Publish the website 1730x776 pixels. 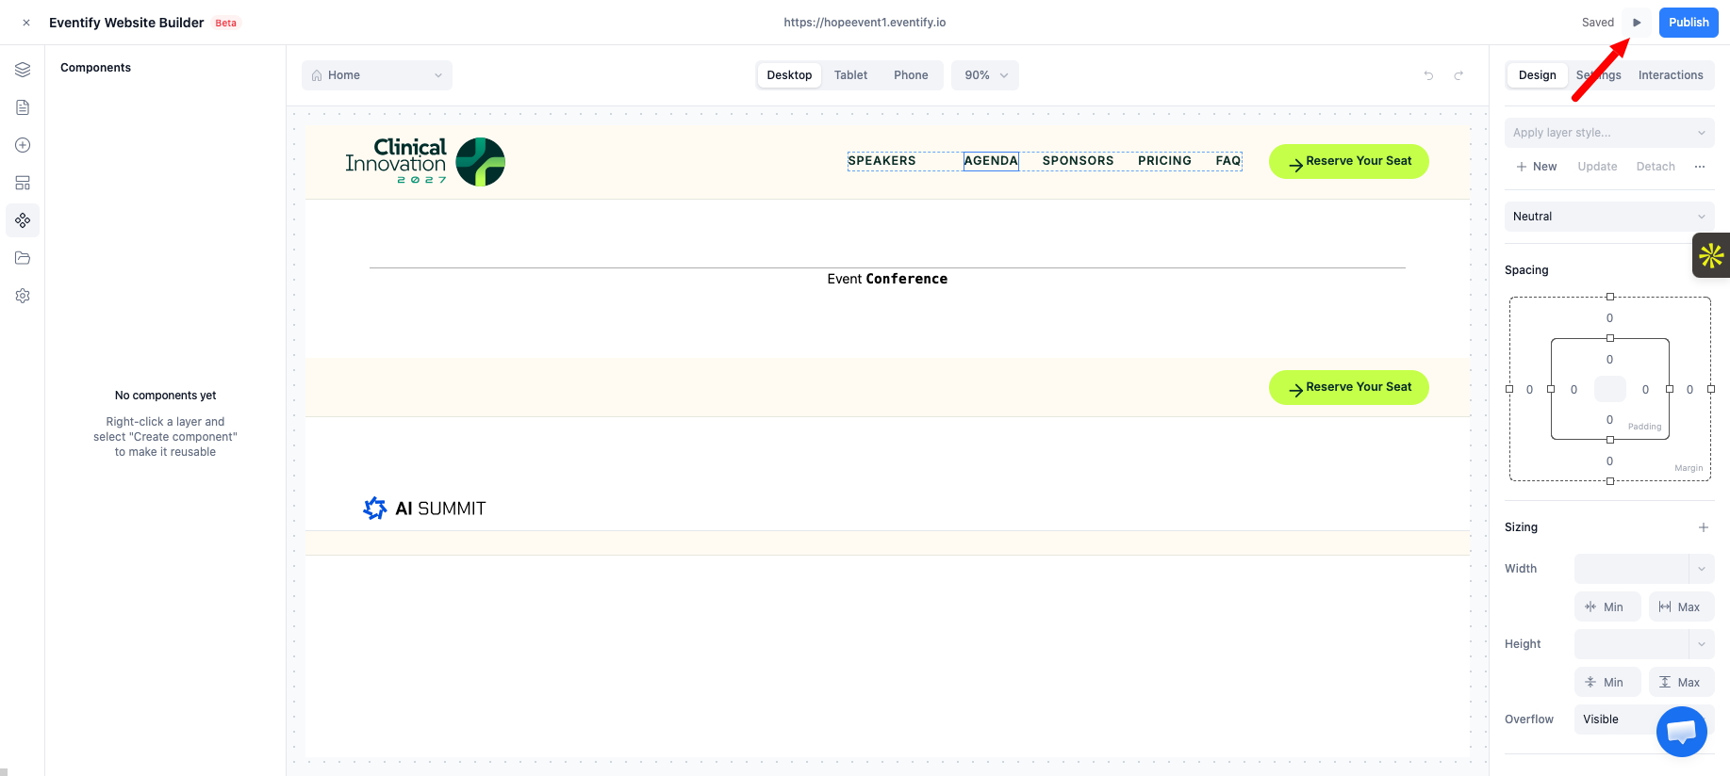click(1689, 23)
